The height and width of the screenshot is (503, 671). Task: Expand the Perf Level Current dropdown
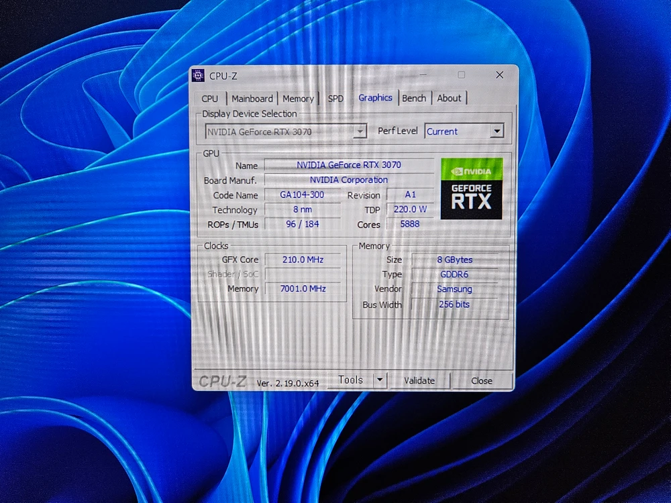point(464,131)
